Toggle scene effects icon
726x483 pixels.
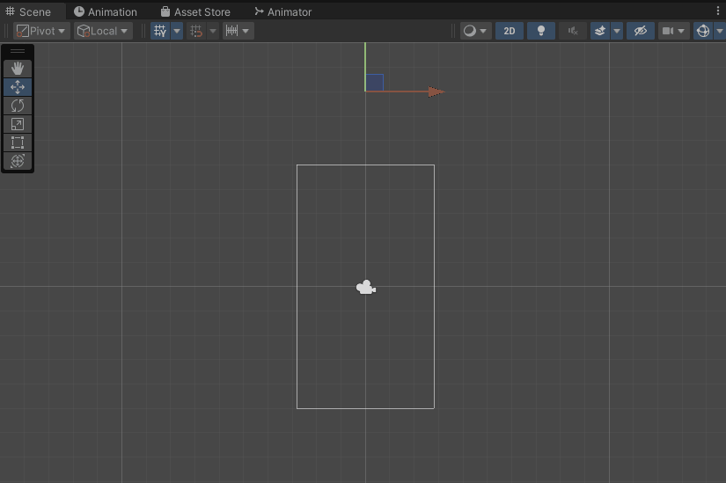coord(600,31)
